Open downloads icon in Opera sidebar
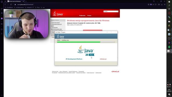 [x=2, y=33]
